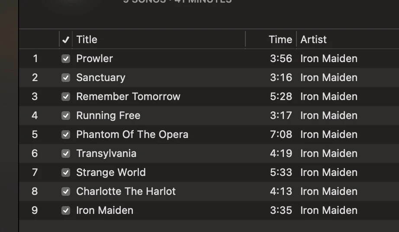Toggle the Remember Tomorrow checkbox
Screen dimensions: 399x232
[x=66, y=97]
